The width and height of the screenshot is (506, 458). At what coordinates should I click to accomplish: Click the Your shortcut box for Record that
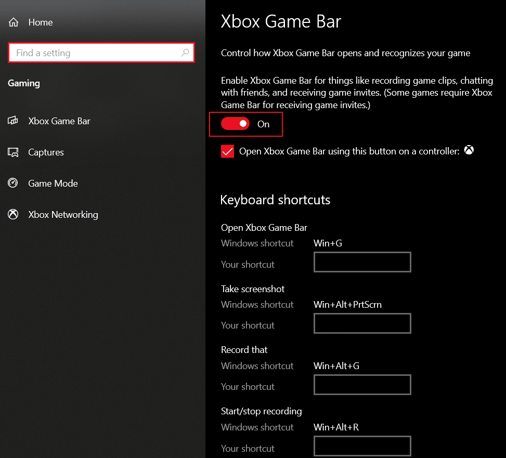click(362, 385)
